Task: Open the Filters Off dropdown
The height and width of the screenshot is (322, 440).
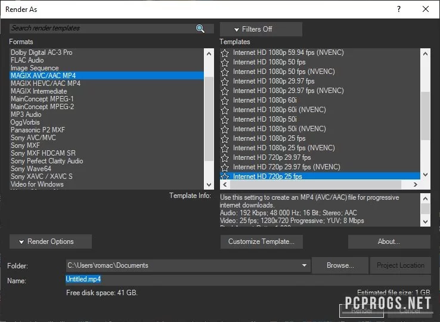Action: click(x=261, y=29)
